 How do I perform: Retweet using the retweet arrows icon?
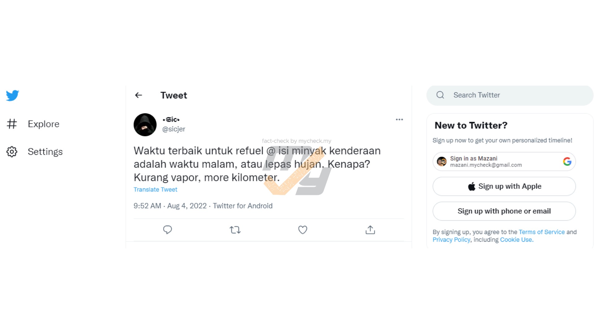point(235,230)
